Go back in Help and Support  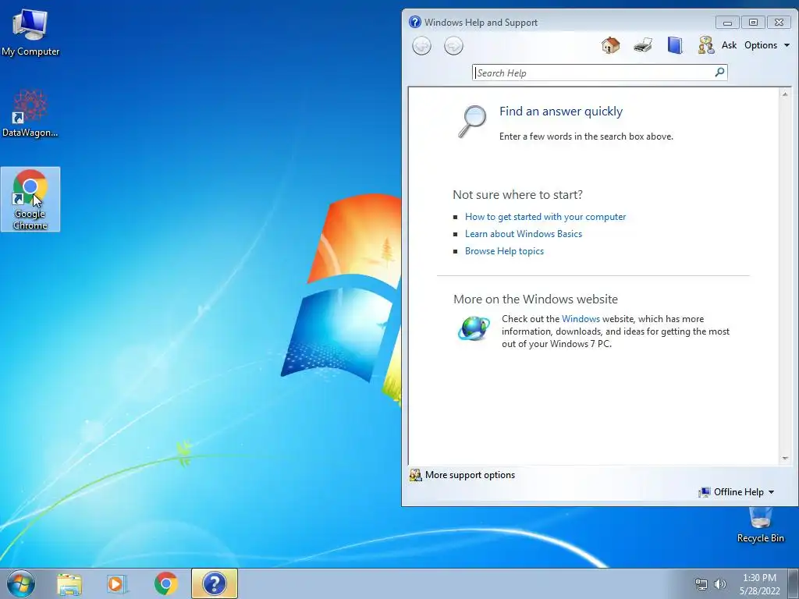[421, 46]
